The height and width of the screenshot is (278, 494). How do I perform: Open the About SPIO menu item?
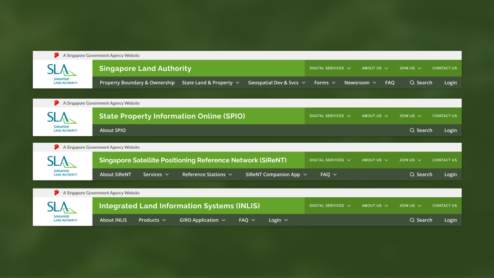[x=113, y=130]
